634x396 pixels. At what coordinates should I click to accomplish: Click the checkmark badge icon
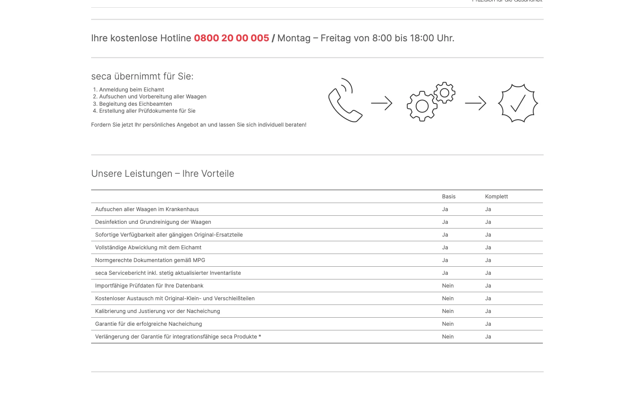tap(518, 103)
